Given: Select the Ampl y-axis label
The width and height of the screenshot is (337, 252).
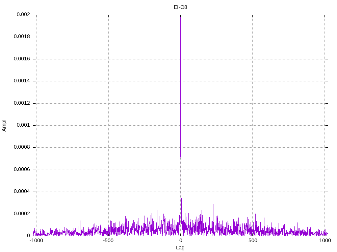Looking at the screenshot, I should (4, 125).
